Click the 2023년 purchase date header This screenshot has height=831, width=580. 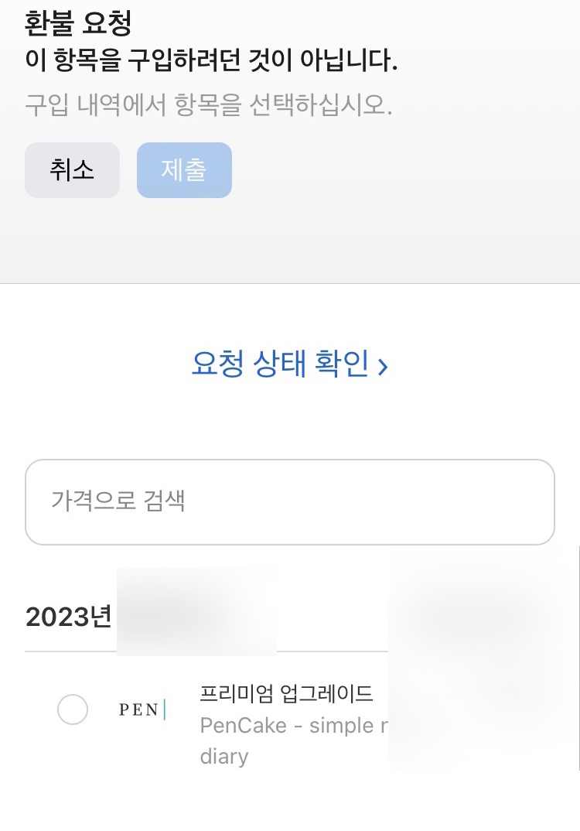(68, 617)
